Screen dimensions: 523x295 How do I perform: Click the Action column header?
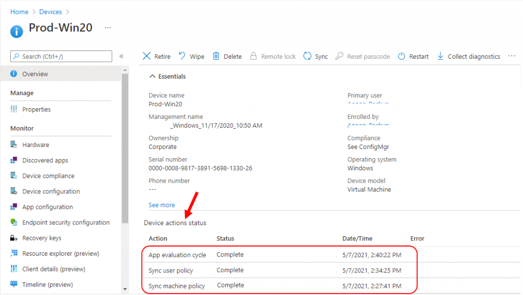158,238
